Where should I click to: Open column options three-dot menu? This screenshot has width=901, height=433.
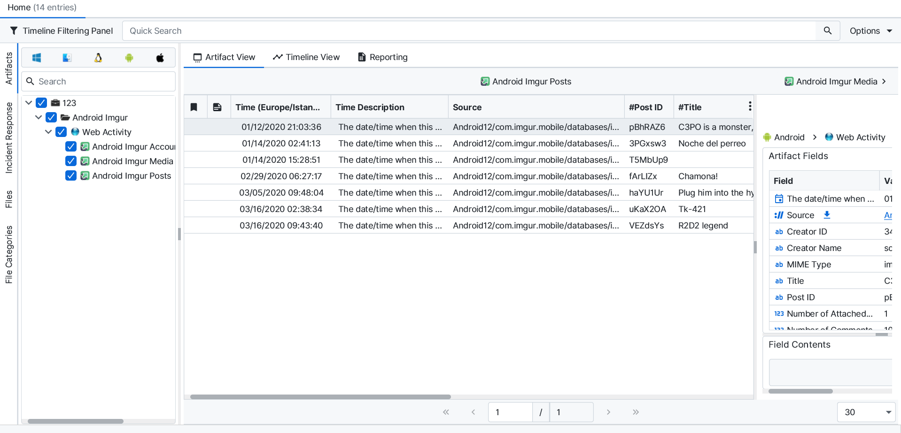point(750,107)
